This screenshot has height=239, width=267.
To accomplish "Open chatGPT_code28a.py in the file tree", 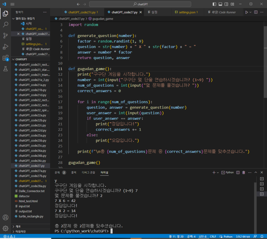I will 31,186.
